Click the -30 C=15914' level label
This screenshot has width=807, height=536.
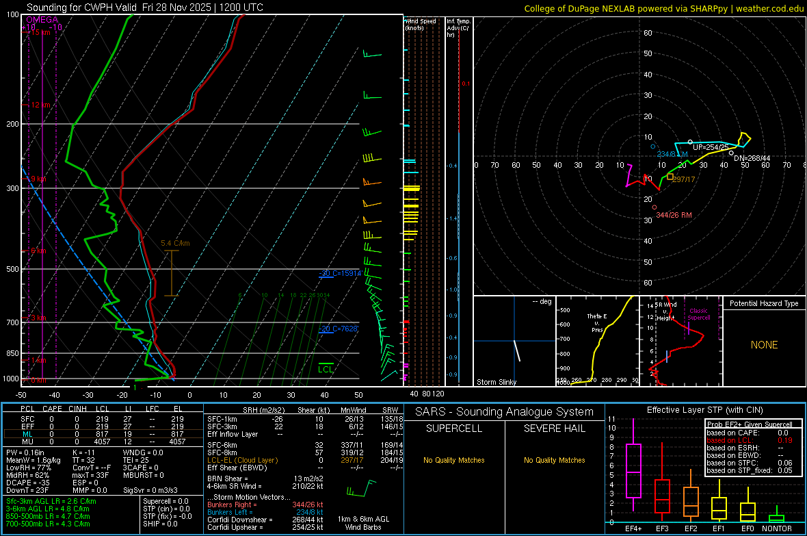point(340,273)
